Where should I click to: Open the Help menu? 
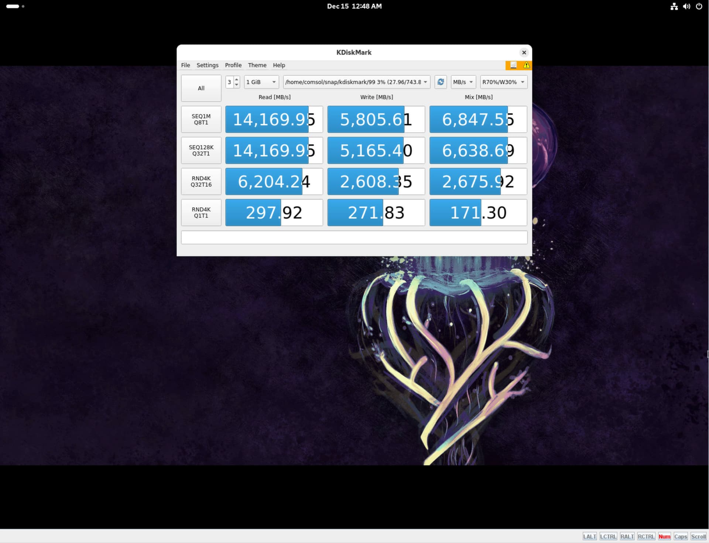coord(279,65)
